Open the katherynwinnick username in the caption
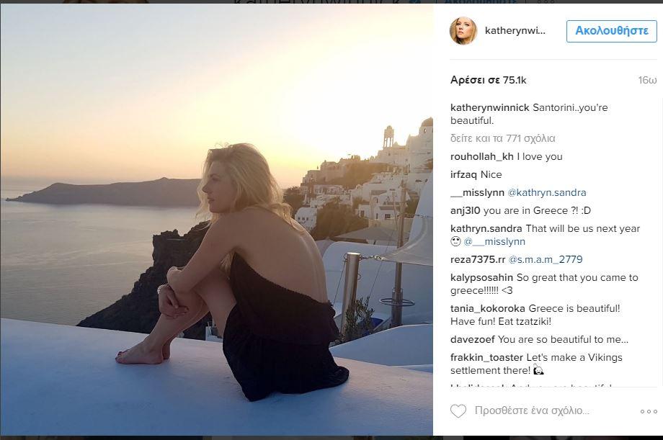 coord(489,107)
